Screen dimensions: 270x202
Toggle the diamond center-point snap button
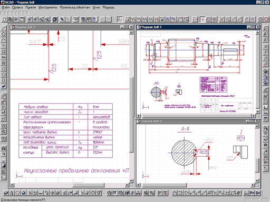(x=214, y=19)
